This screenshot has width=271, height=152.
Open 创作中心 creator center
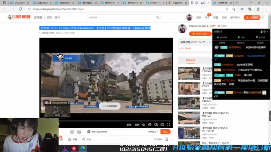tap(235, 18)
